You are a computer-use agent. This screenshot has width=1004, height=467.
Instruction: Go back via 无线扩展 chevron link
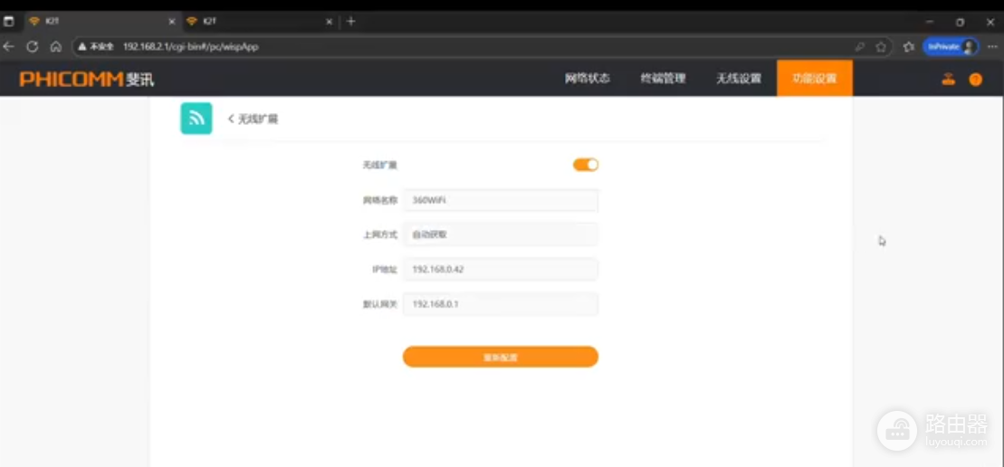pyautogui.click(x=253, y=119)
